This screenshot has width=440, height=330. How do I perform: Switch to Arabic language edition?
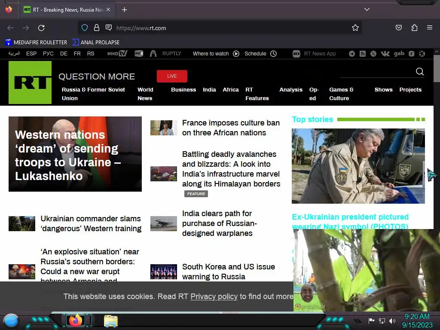[x=14, y=54]
